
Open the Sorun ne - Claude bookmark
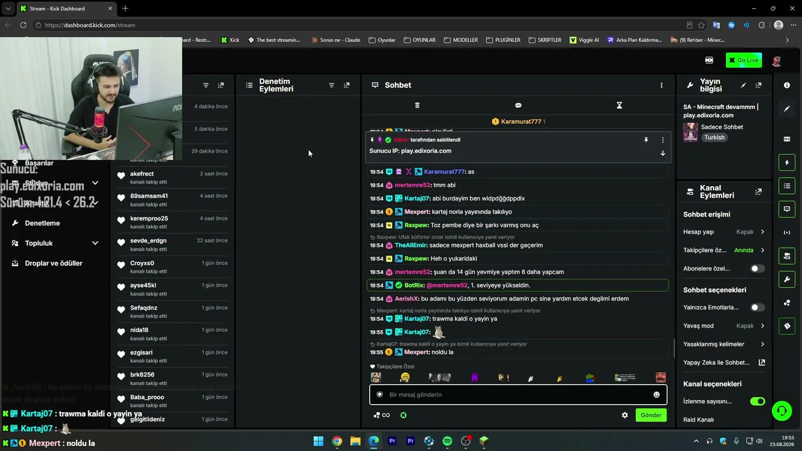tap(336, 40)
